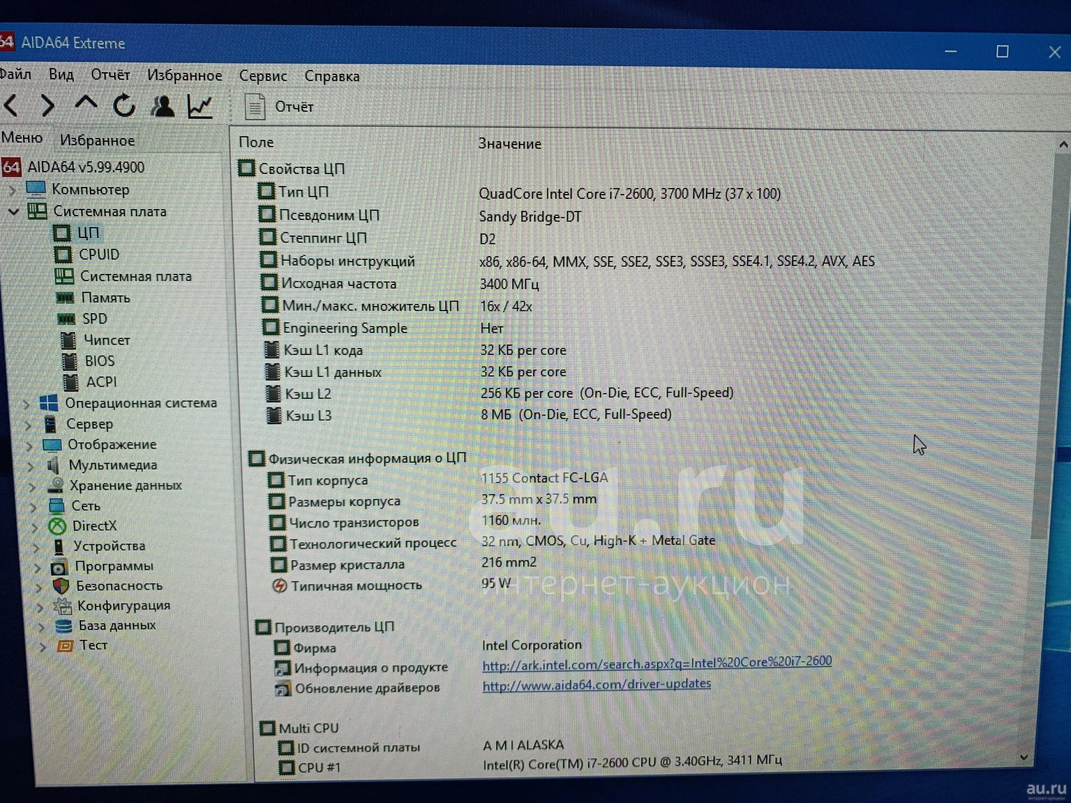Click the AIDA64 v5.99.4900 root icon
Image resolution: width=1071 pixels, height=803 pixels.
click(x=12, y=167)
